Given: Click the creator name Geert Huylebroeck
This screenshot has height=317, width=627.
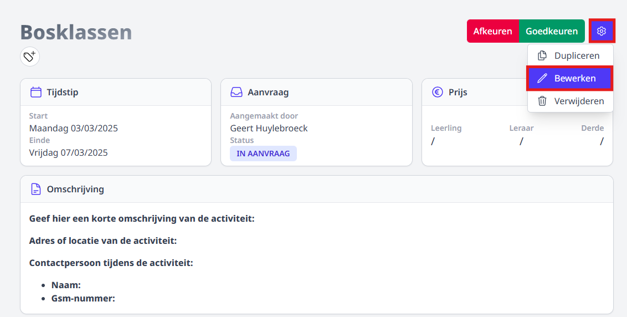Looking at the screenshot, I should pos(269,129).
